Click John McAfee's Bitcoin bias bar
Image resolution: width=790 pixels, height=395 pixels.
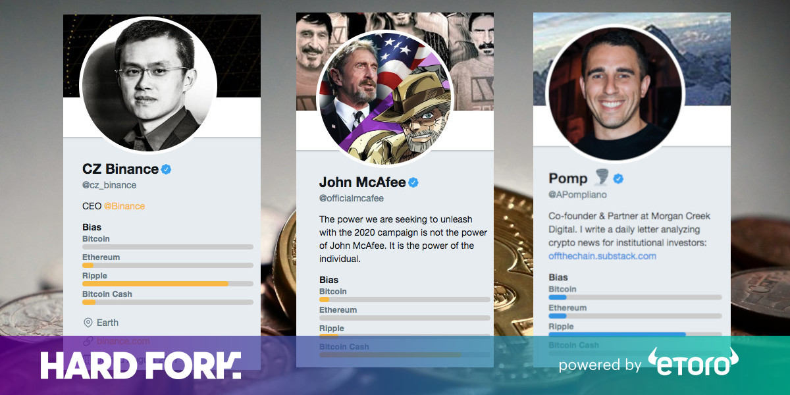[x=405, y=300]
